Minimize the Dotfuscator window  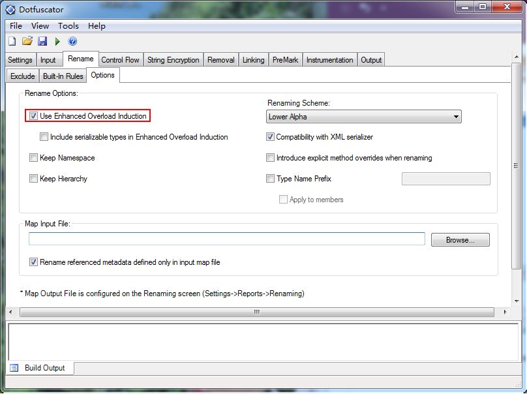coord(465,7)
